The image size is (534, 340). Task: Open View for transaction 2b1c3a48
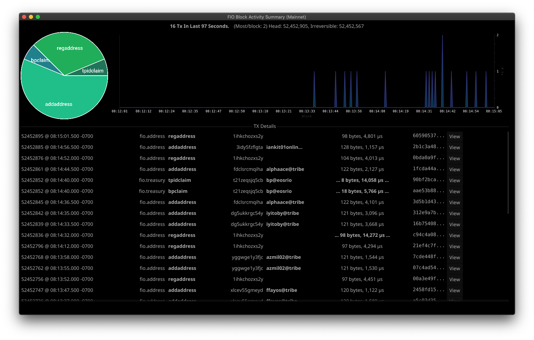[455, 147]
